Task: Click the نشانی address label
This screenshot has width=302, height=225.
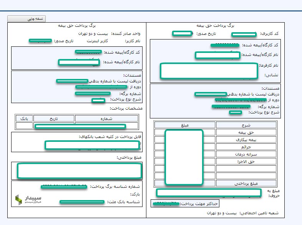Action: [271, 75]
